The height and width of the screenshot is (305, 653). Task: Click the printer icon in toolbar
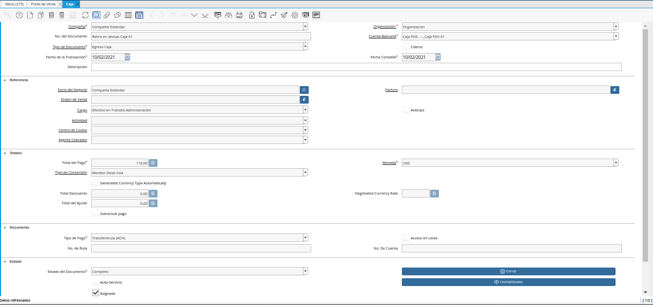(x=239, y=15)
